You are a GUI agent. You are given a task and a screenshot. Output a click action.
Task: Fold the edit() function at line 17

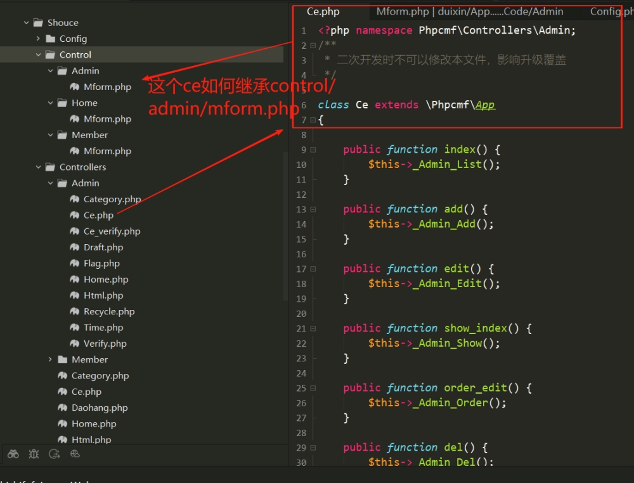(313, 269)
